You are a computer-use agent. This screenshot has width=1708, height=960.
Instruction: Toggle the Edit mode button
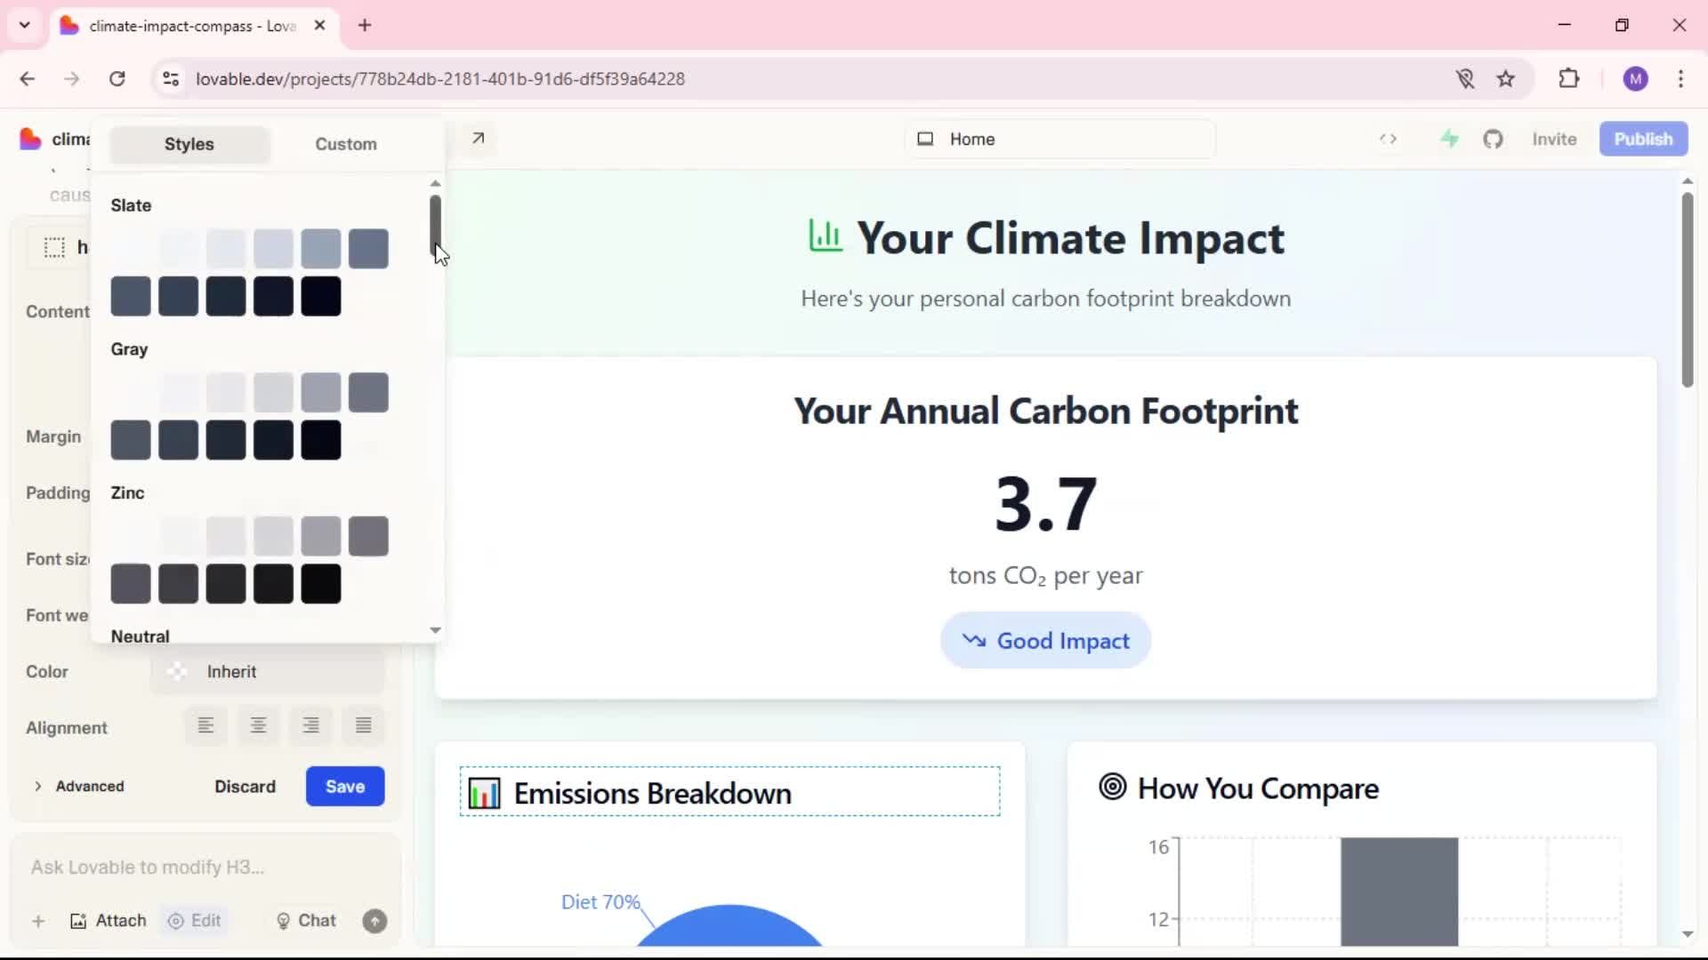[x=194, y=921]
